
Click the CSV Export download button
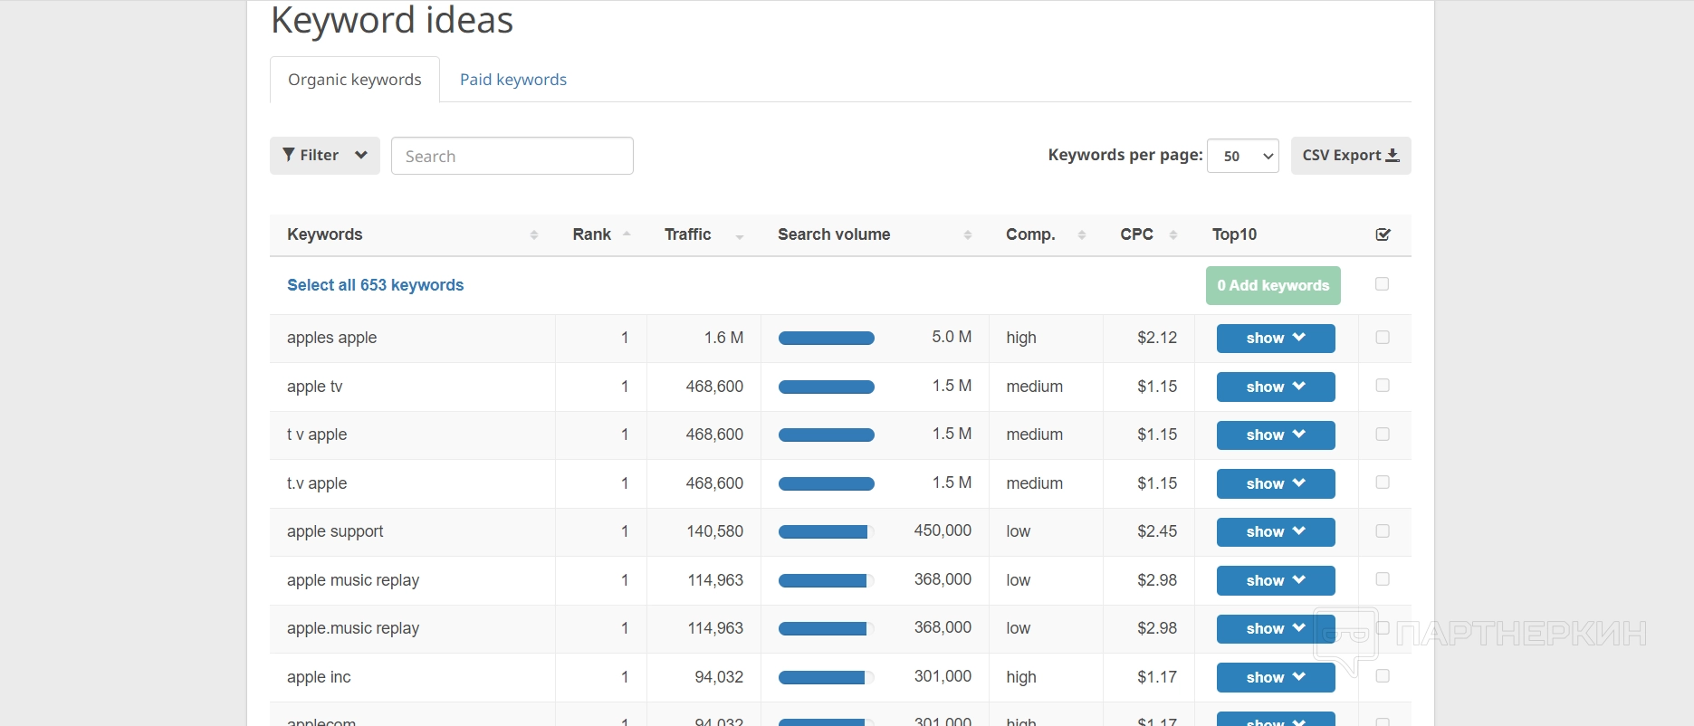[x=1350, y=156]
